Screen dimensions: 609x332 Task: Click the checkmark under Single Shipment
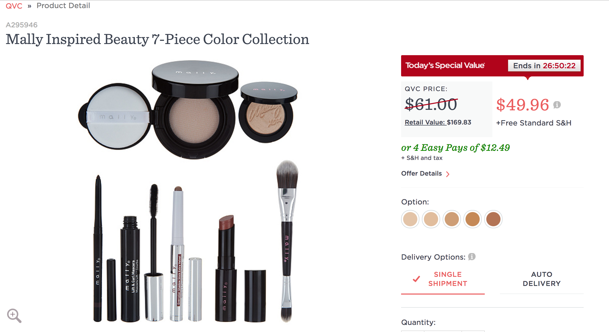[417, 279]
